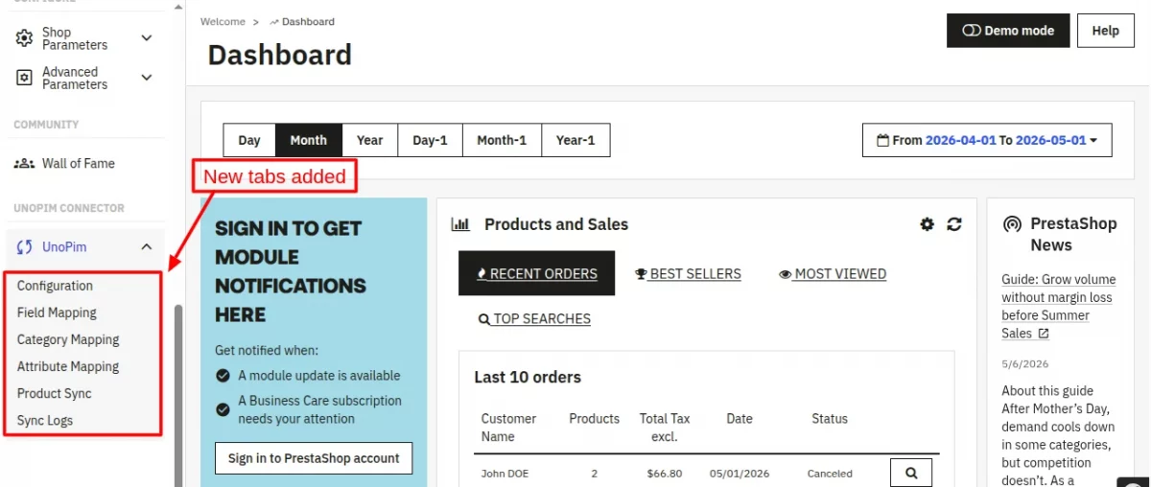
Task: Click the calendar icon in date range
Action: click(x=883, y=140)
